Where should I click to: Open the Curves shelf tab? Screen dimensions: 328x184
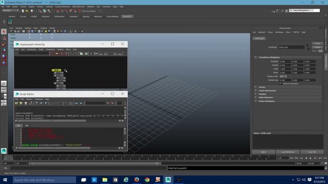coord(23,16)
